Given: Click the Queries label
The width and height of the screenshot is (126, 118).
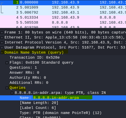Looking at the screenshot, I should [x=17, y=88].
